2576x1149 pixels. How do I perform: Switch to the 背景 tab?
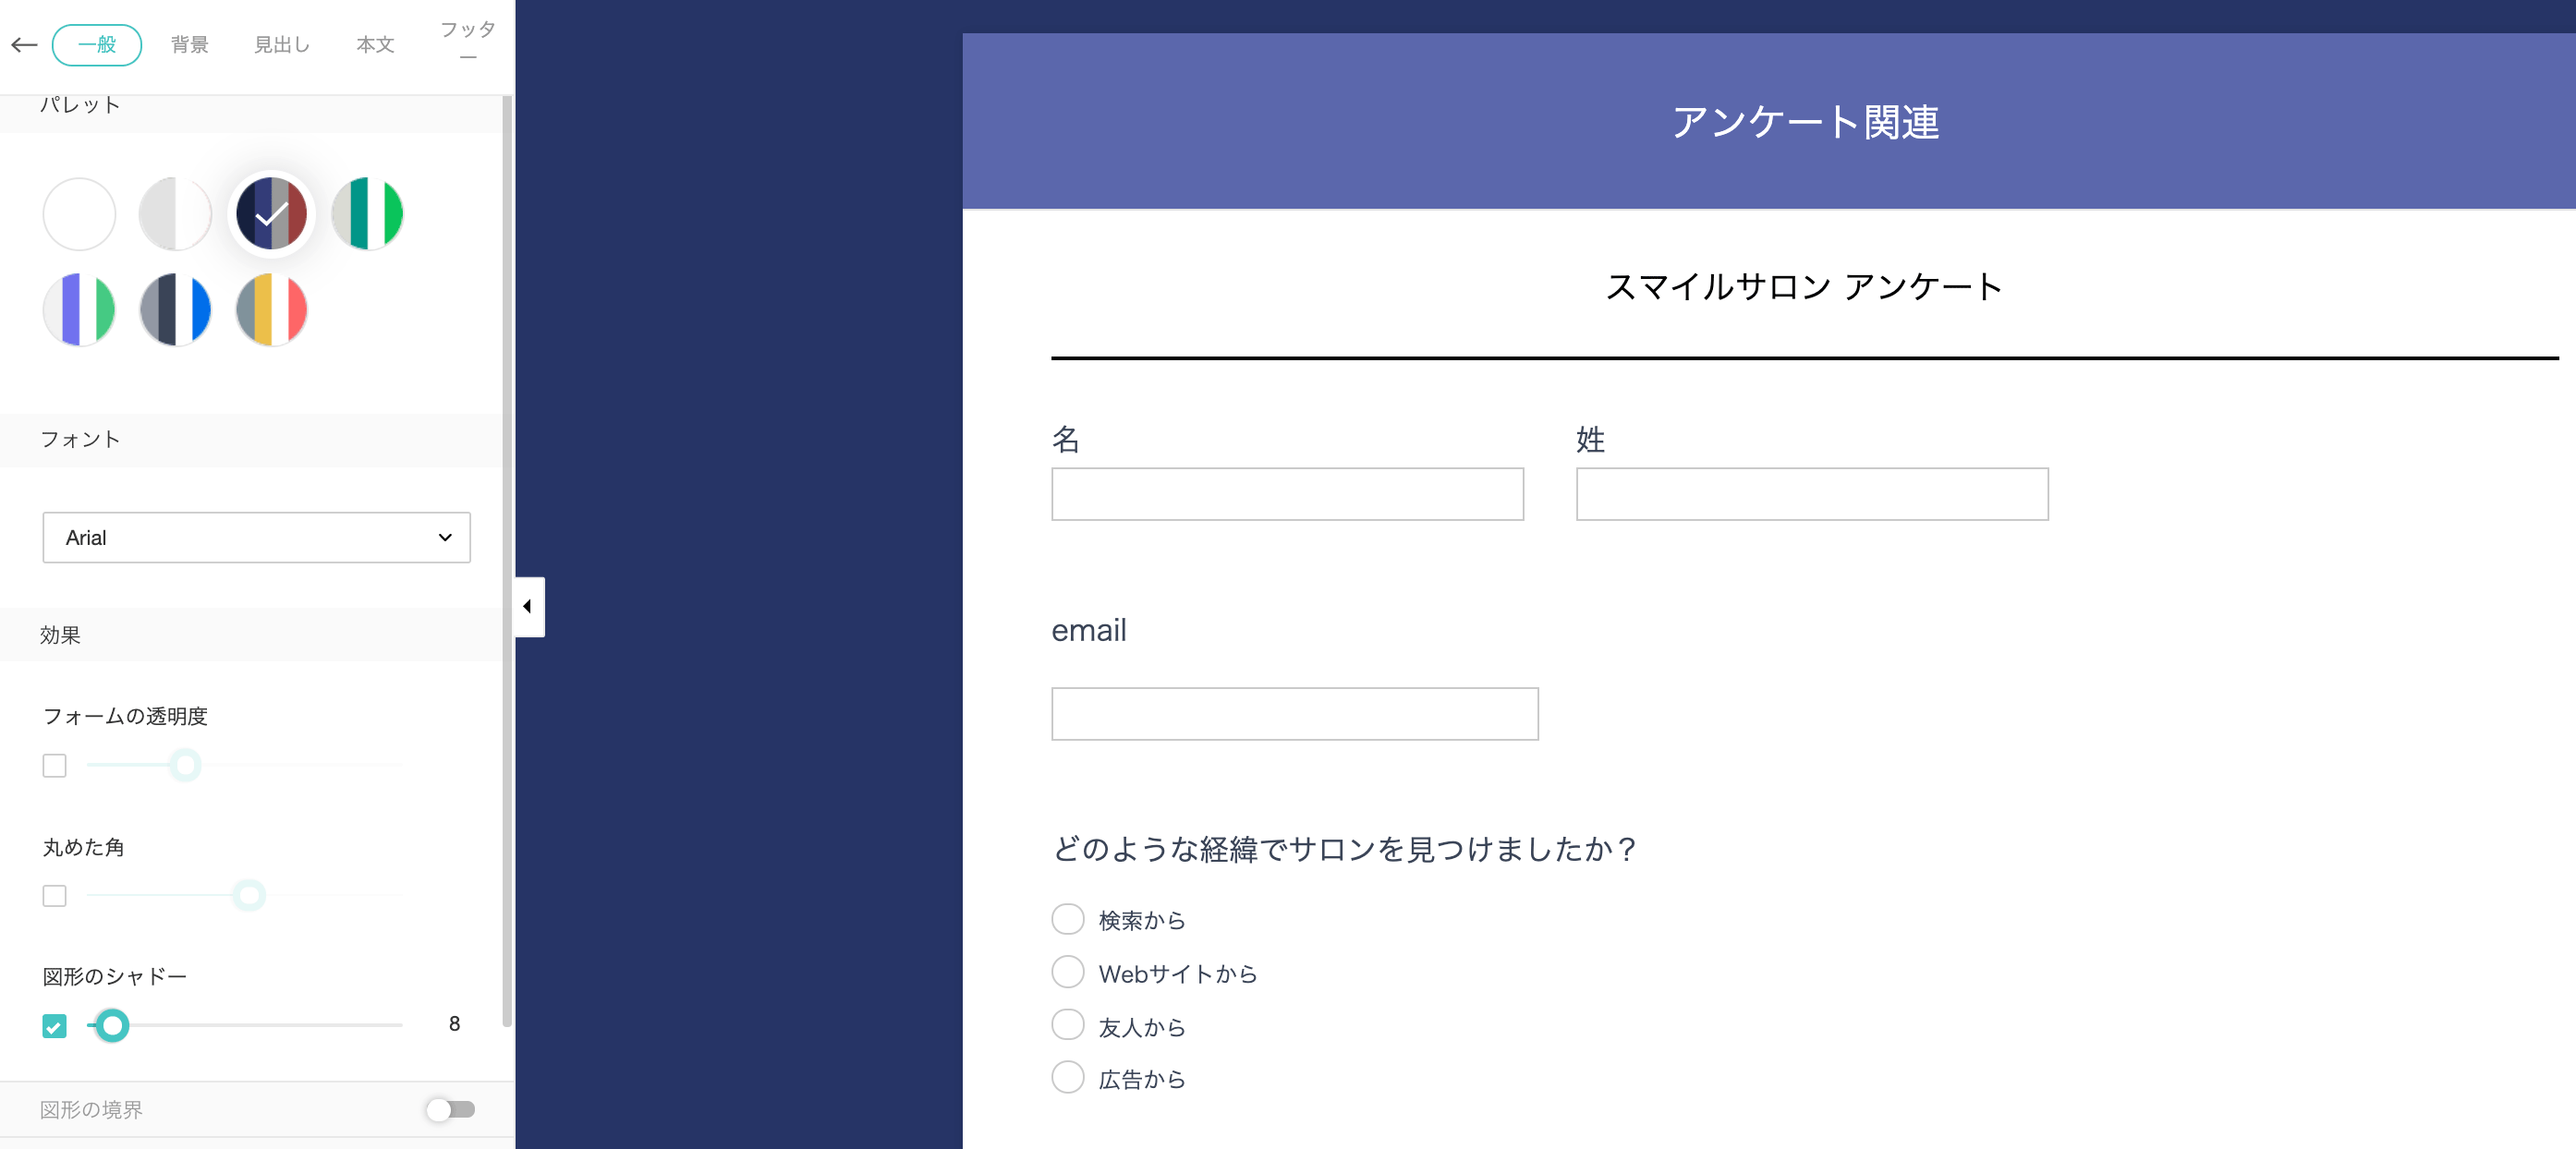click(x=189, y=45)
